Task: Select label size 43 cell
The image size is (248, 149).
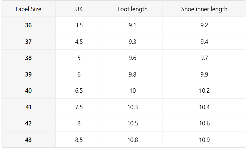Action: (28, 140)
